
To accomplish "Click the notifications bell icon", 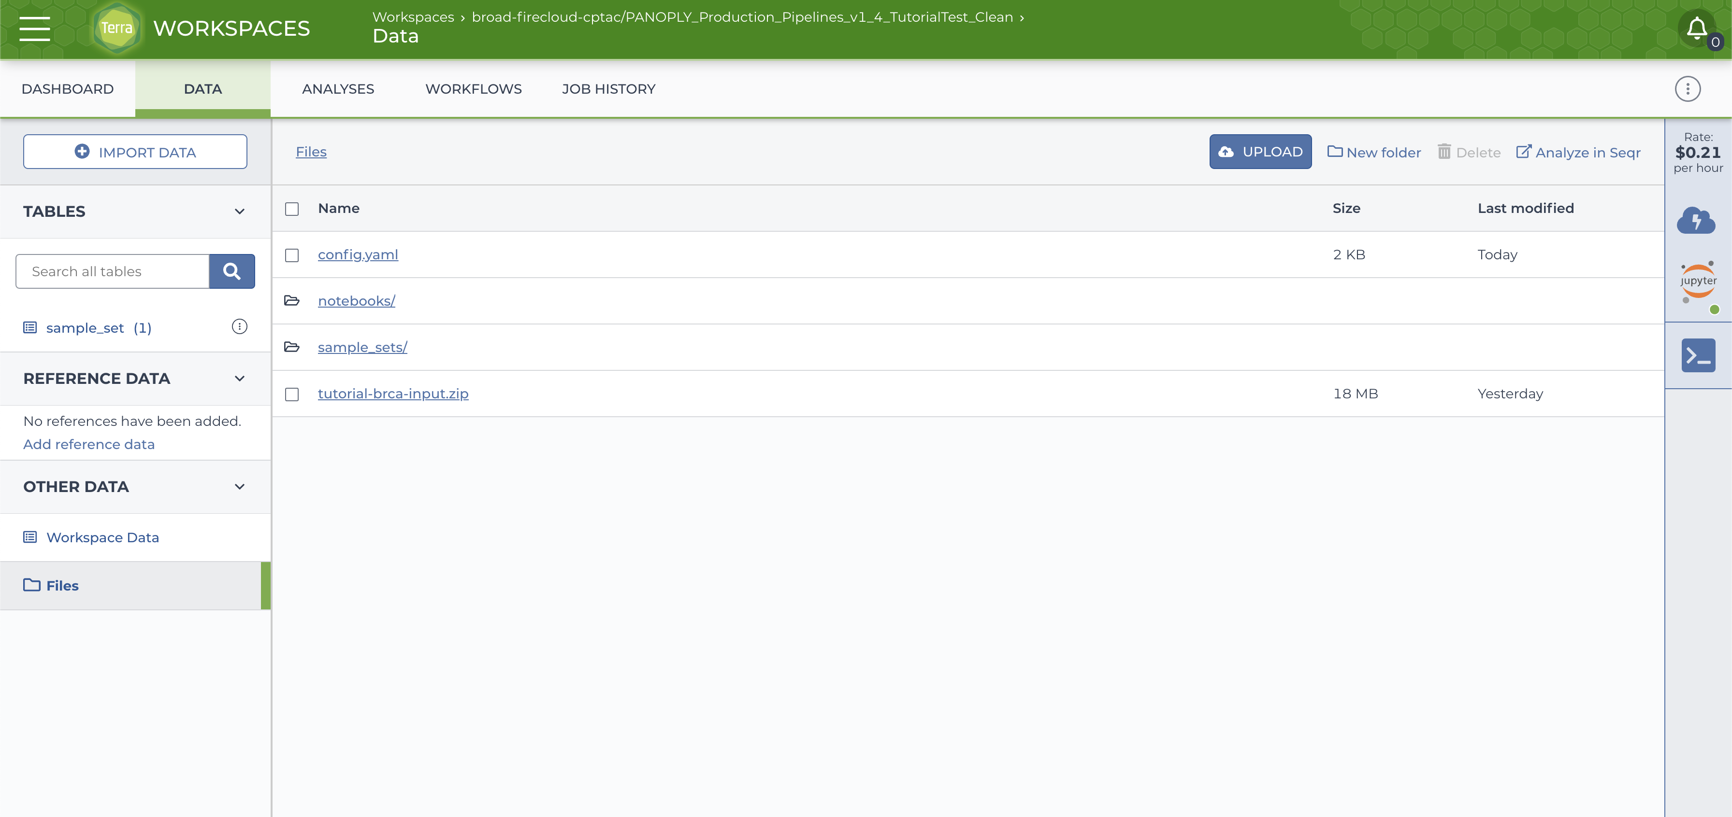I will (x=1696, y=28).
